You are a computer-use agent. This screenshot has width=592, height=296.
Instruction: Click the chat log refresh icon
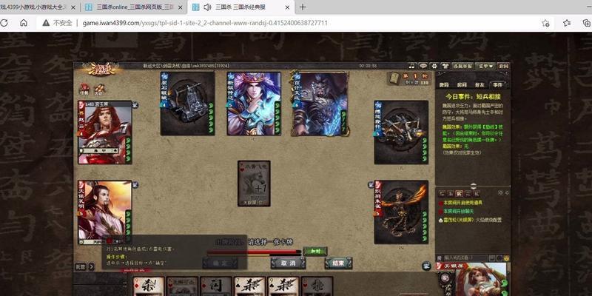507,192
